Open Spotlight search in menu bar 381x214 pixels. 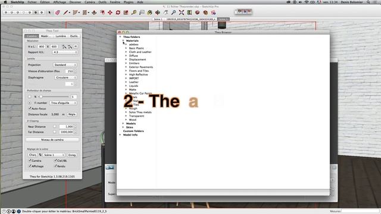pyautogui.click(x=368, y=2)
